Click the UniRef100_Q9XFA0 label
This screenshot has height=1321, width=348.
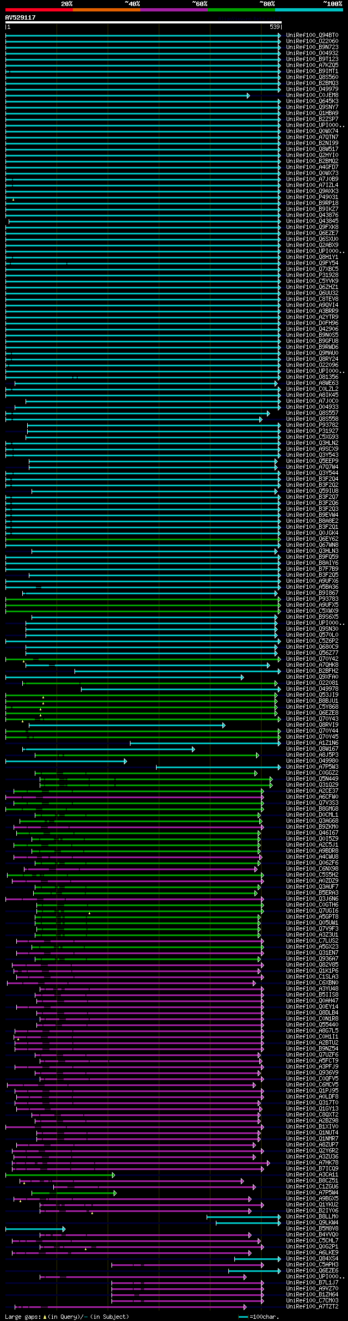pyautogui.click(x=312, y=677)
